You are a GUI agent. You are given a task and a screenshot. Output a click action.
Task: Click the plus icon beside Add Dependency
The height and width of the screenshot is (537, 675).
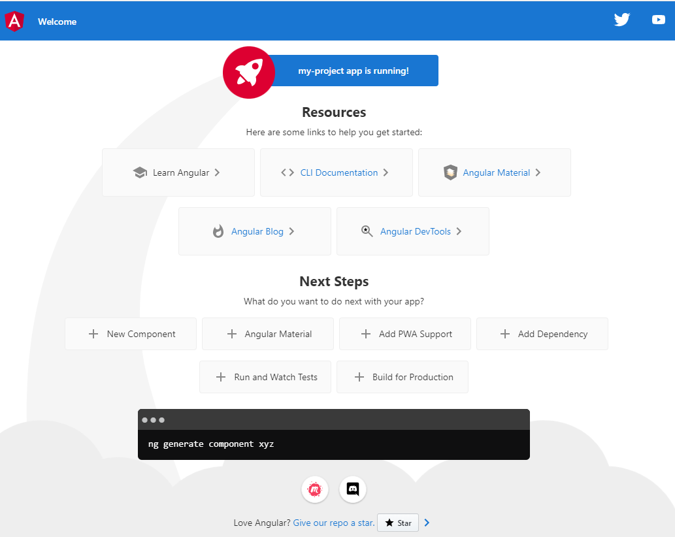(x=505, y=334)
